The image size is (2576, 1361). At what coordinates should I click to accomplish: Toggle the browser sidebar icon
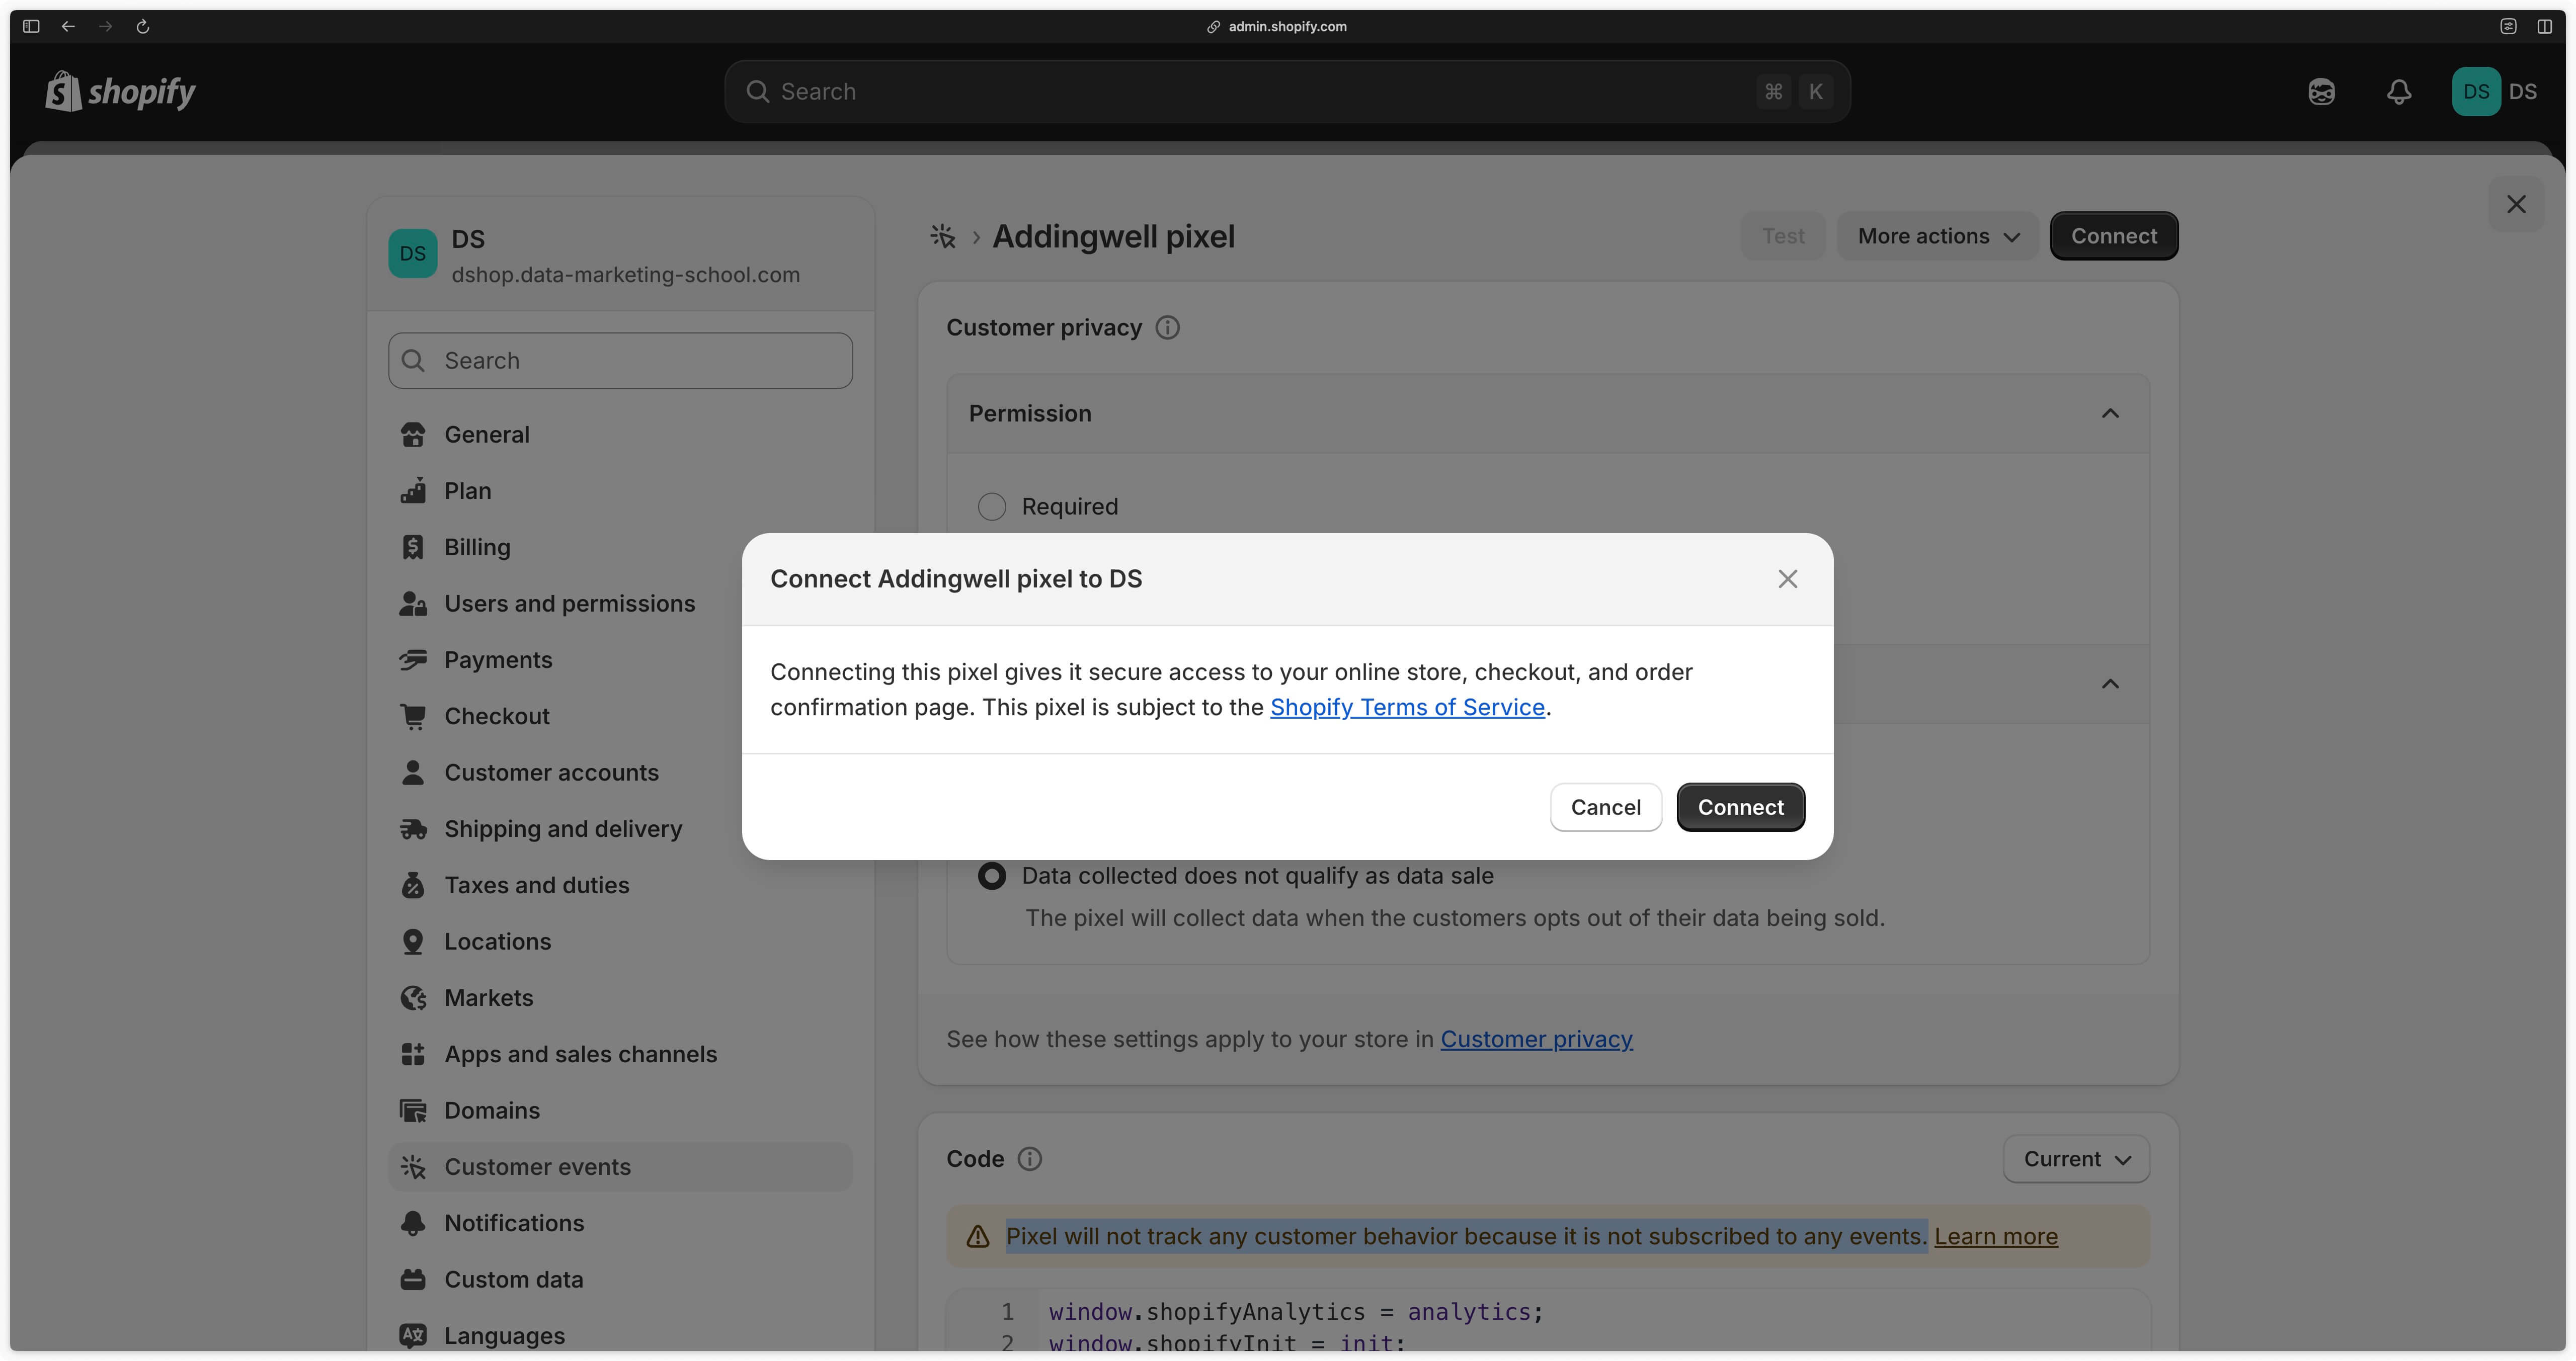pos(31,26)
